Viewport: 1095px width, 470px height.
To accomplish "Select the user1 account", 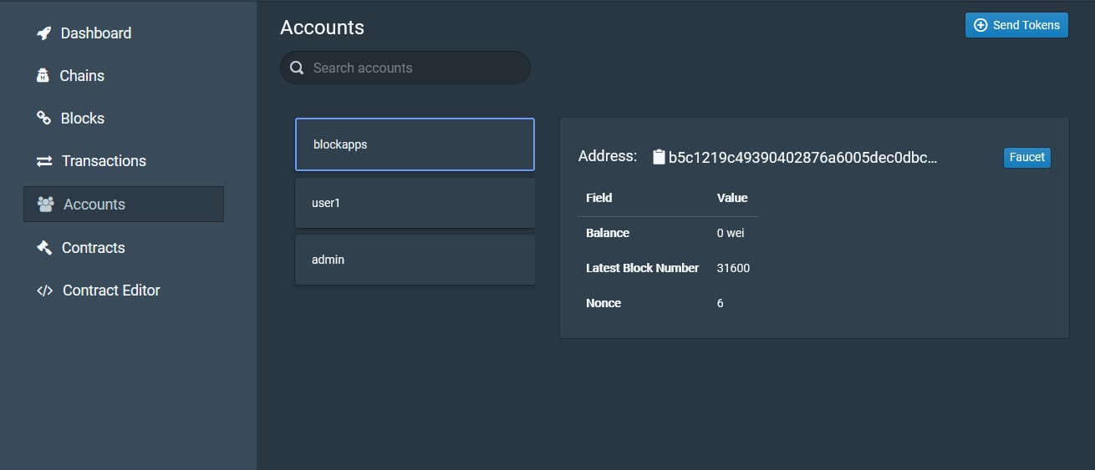I will 415,203.
